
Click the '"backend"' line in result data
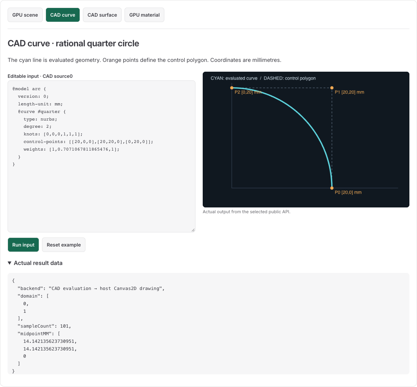[91, 288]
